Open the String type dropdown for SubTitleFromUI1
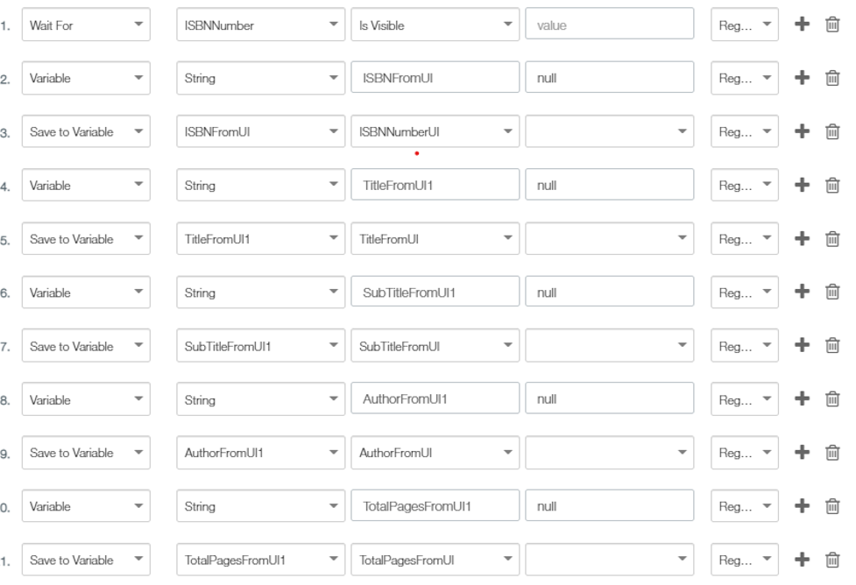Image resolution: width=856 pixels, height=585 pixels. click(x=260, y=292)
